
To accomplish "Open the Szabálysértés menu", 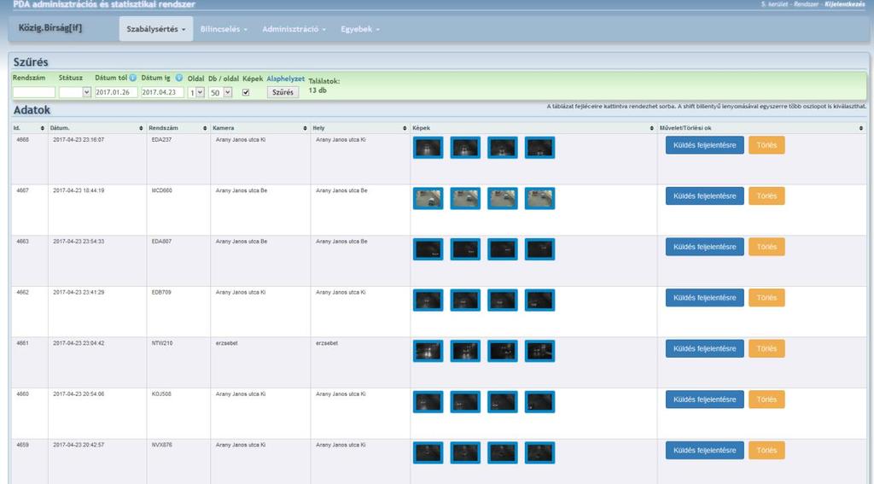I will point(156,29).
